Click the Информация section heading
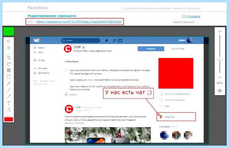This screenshot has width=229, height=148. (x=71, y=61)
